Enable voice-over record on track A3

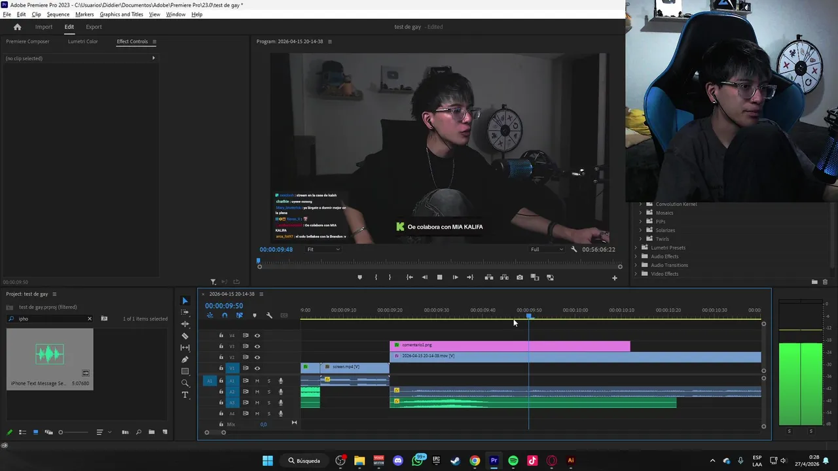pyautogui.click(x=281, y=403)
